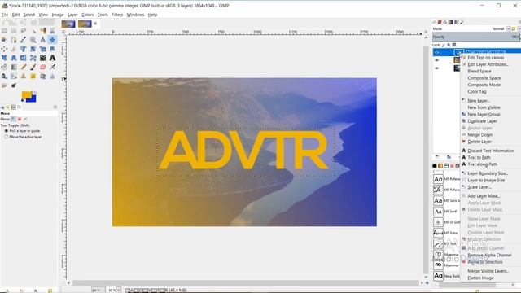Choose 'Delete Layer' from context menu

[479, 142]
